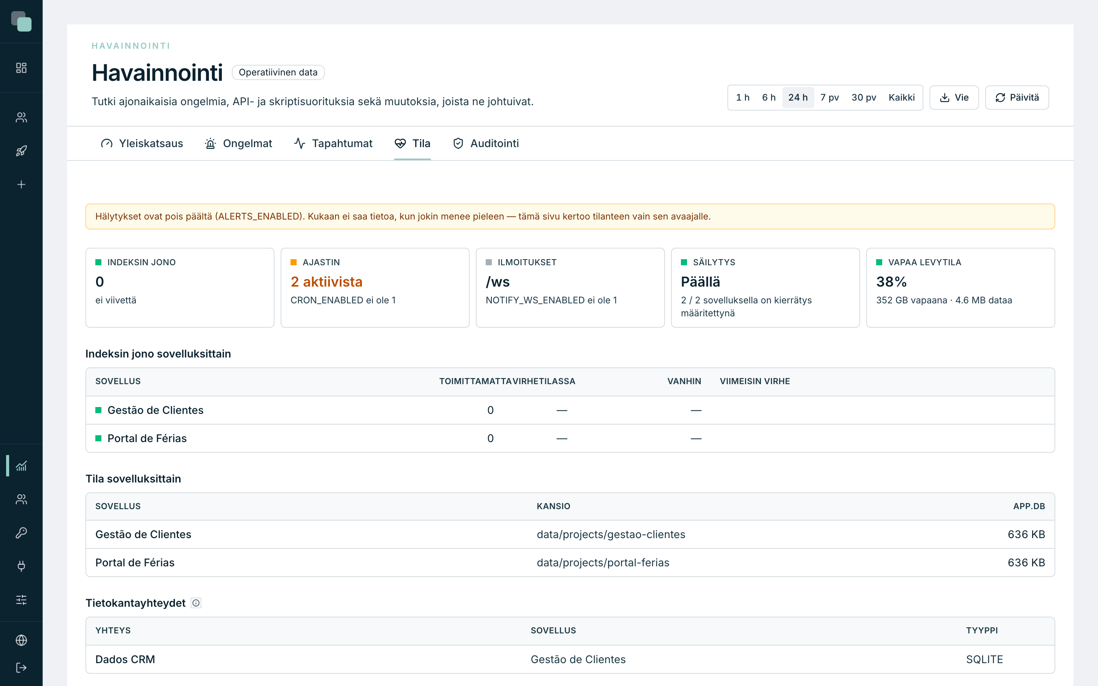Image resolution: width=1098 pixels, height=686 pixels.
Task: Click 636 KB size for Portal de Férias
Action: (x=1026, y=563)
